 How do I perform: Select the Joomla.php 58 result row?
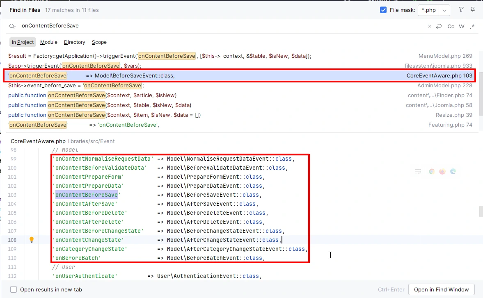coord(240,105)
